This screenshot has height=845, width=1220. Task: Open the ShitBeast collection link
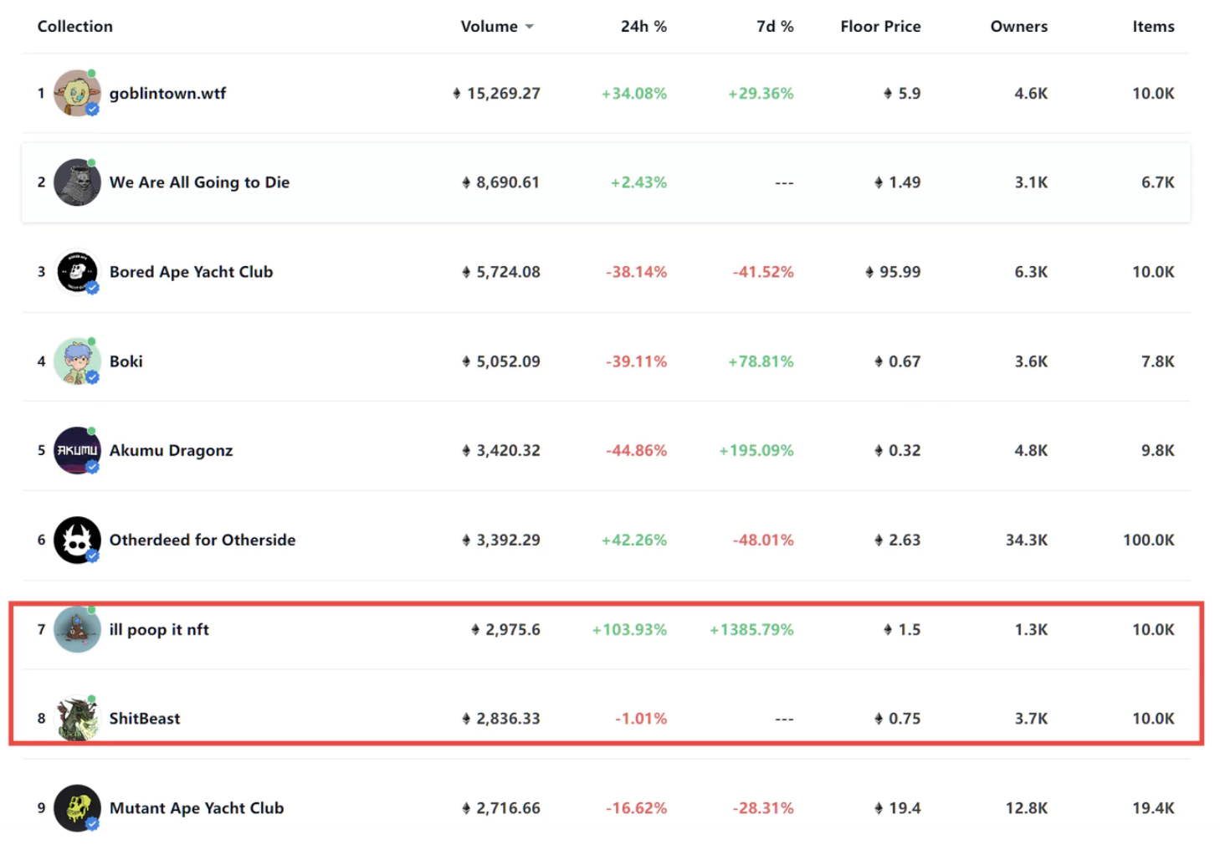pyautogui.click(x=145, y=719)
